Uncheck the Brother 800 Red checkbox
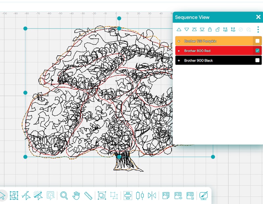Image resolution: width=263 pixels, height=204 pixels. 257,51
